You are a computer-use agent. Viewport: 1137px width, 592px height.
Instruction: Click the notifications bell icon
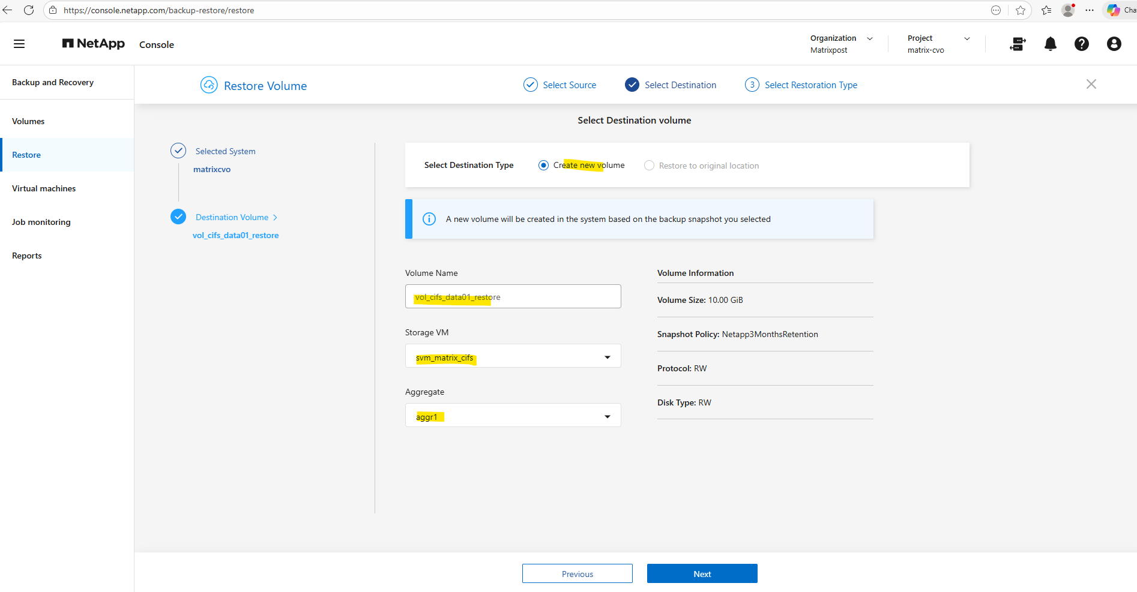pos(1050,44)
